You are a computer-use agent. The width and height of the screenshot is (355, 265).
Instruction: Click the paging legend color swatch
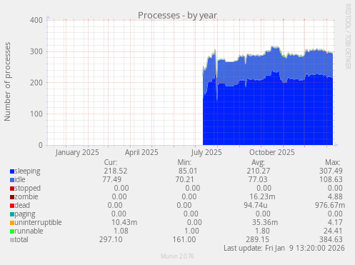click(12, 214)
